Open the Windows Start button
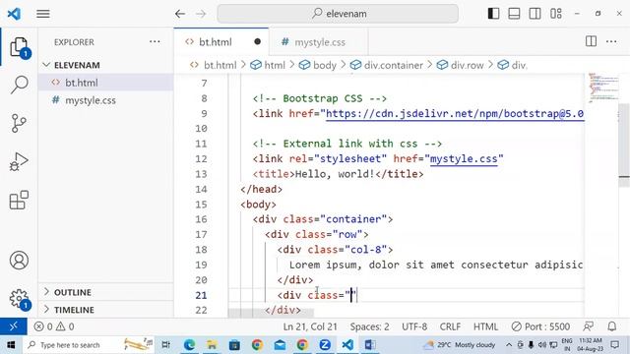The height and width of the screenshot is (354, 630). pyautogui.click(x=11, y=345)
